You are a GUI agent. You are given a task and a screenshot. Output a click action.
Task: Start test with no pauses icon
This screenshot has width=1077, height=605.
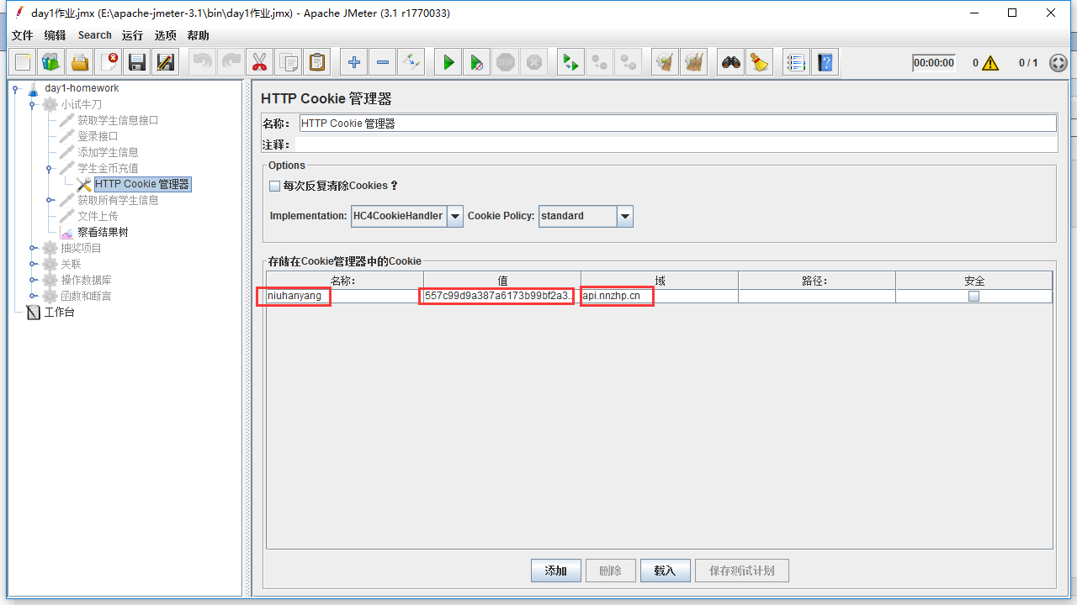pyautogui.click(x=477, y=62)
